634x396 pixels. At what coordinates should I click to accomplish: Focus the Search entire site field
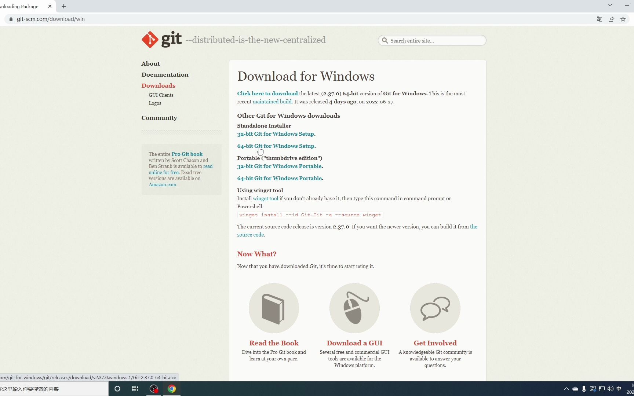tap(432, 40)
